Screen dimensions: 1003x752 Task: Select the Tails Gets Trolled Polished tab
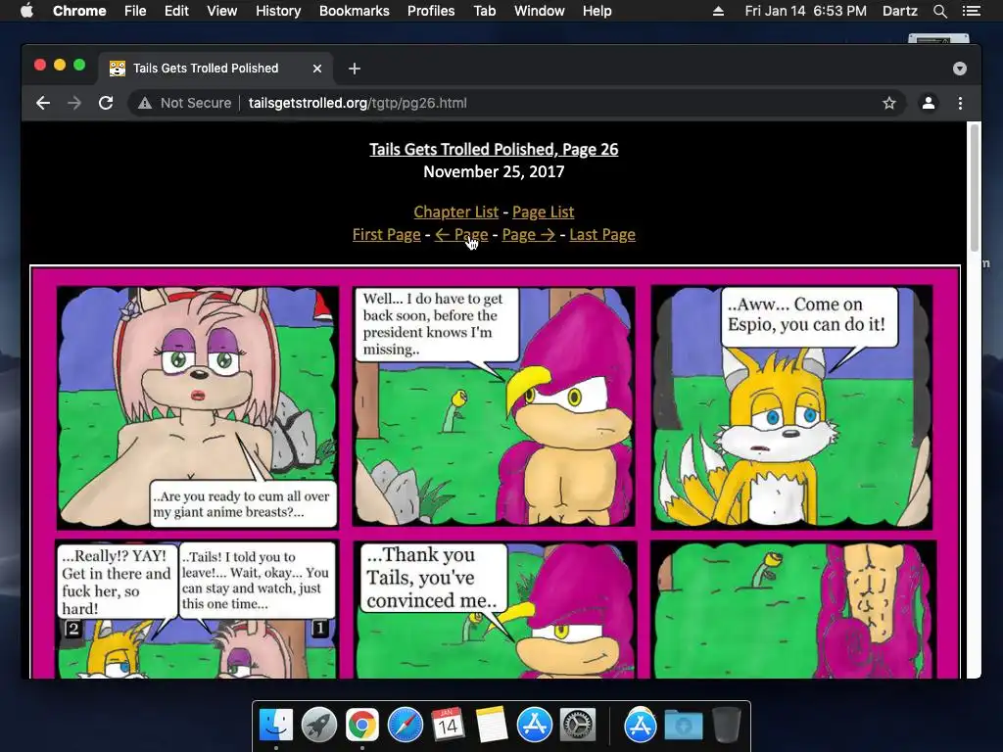click(x=215, y=69)
